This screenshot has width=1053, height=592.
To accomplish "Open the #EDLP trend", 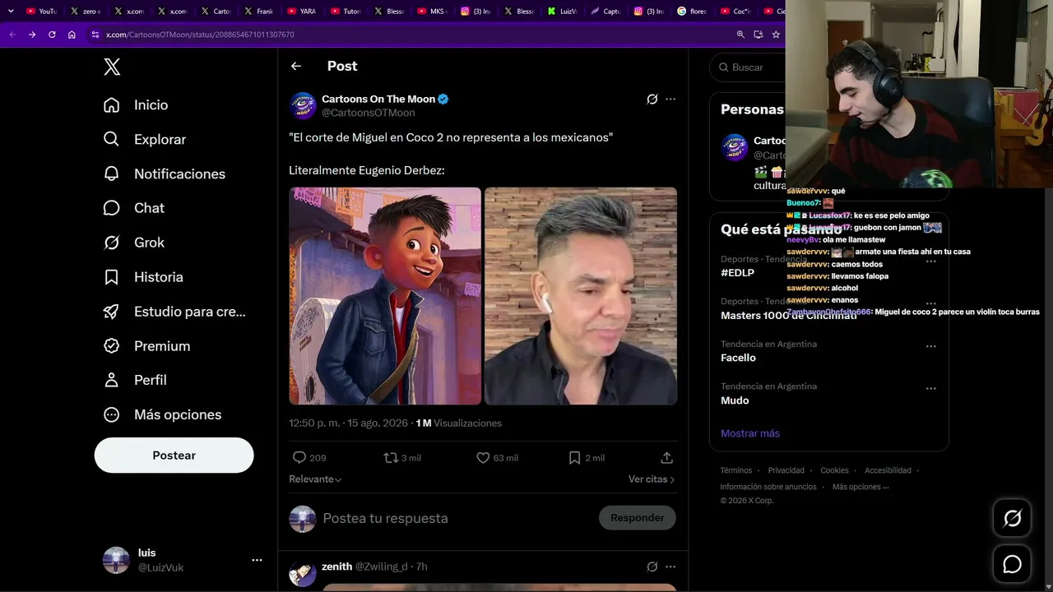I will click(737, 273).
